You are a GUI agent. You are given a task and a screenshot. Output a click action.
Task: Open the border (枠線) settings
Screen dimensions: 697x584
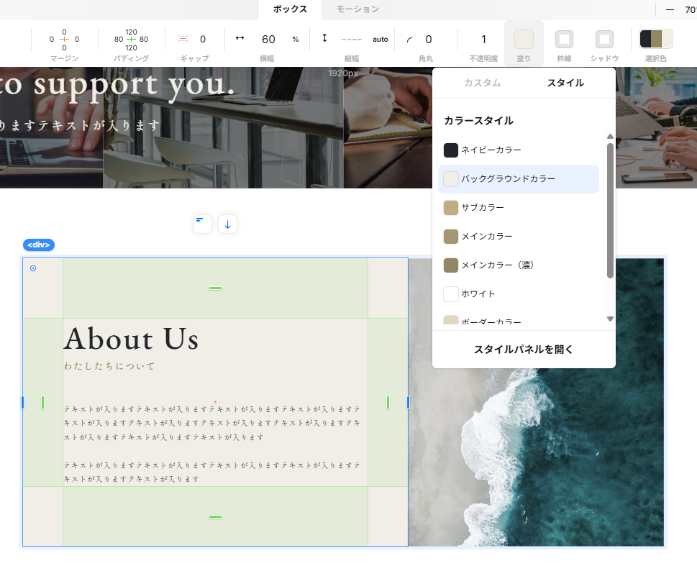click(564, 39)
